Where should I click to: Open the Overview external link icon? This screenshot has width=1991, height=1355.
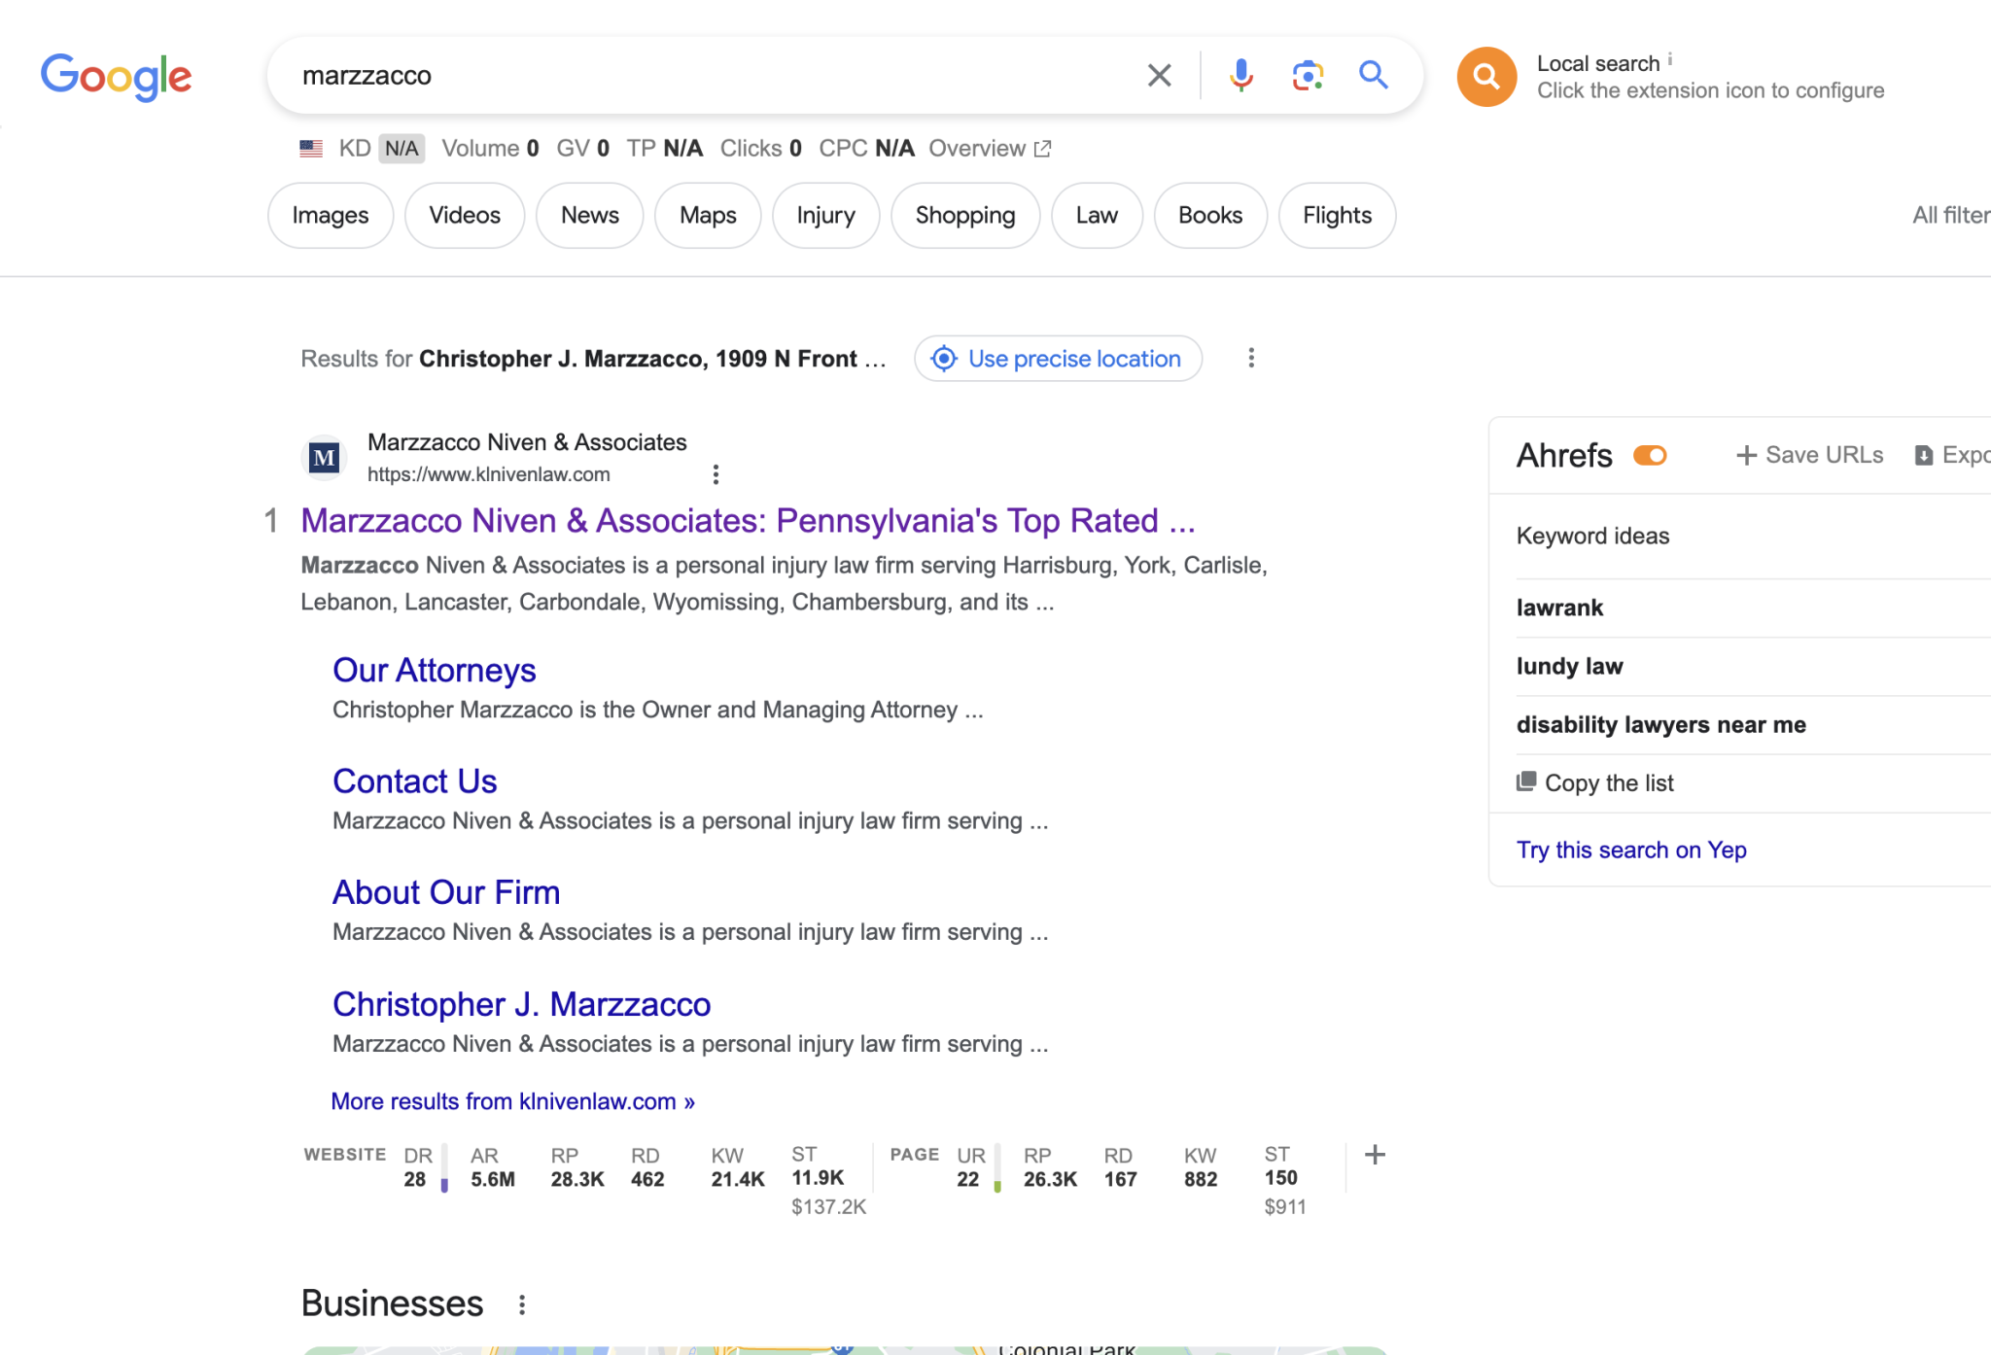(x=1043, y=149)
